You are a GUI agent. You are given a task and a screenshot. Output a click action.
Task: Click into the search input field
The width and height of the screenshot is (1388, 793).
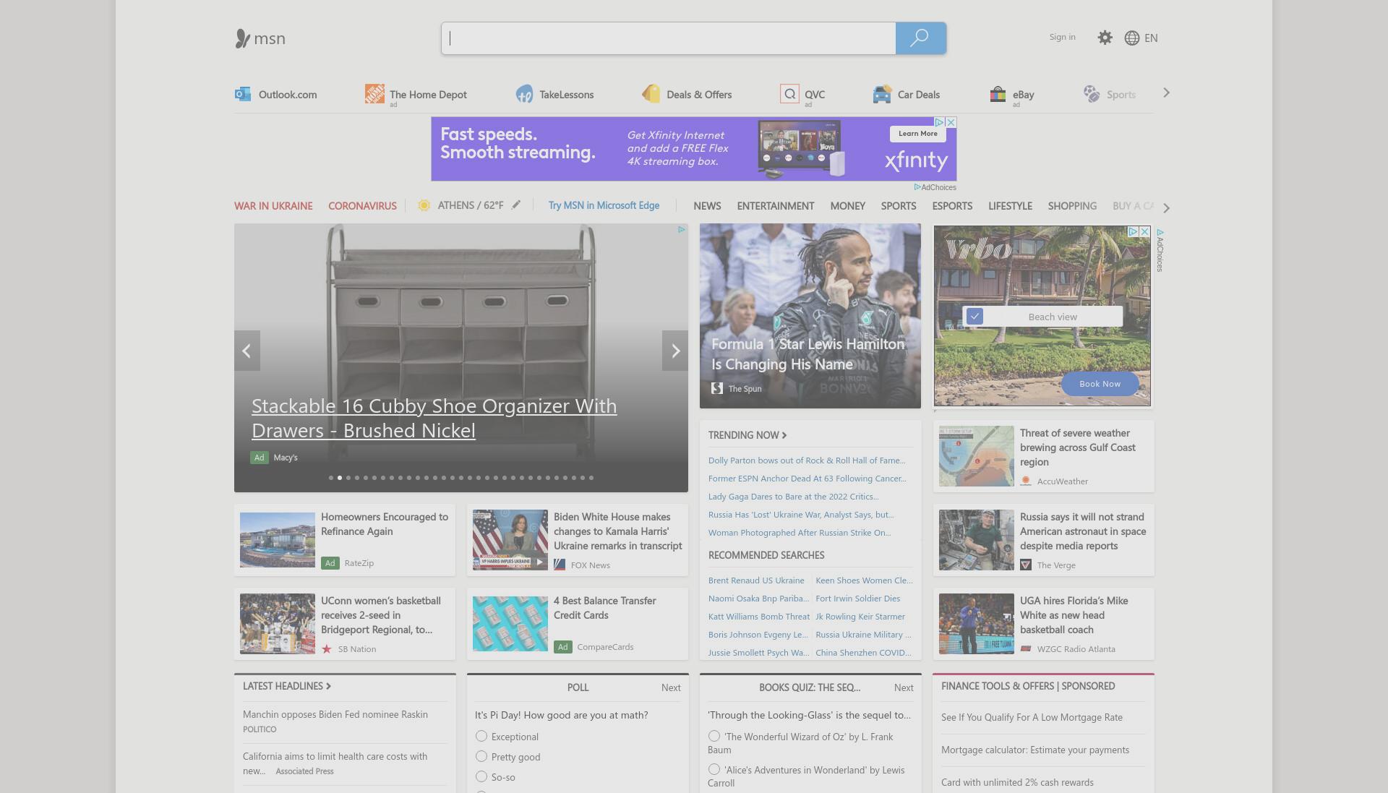click(669, 38)
